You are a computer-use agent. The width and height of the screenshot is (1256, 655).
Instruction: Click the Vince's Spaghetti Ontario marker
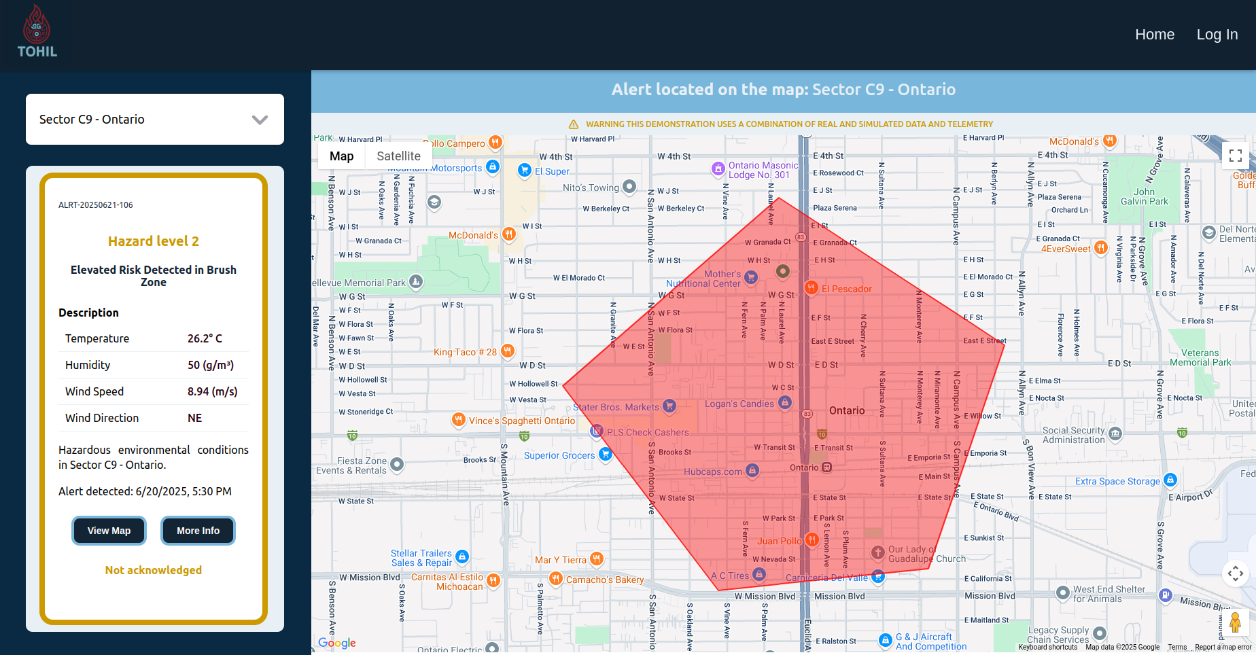[459, 419]
